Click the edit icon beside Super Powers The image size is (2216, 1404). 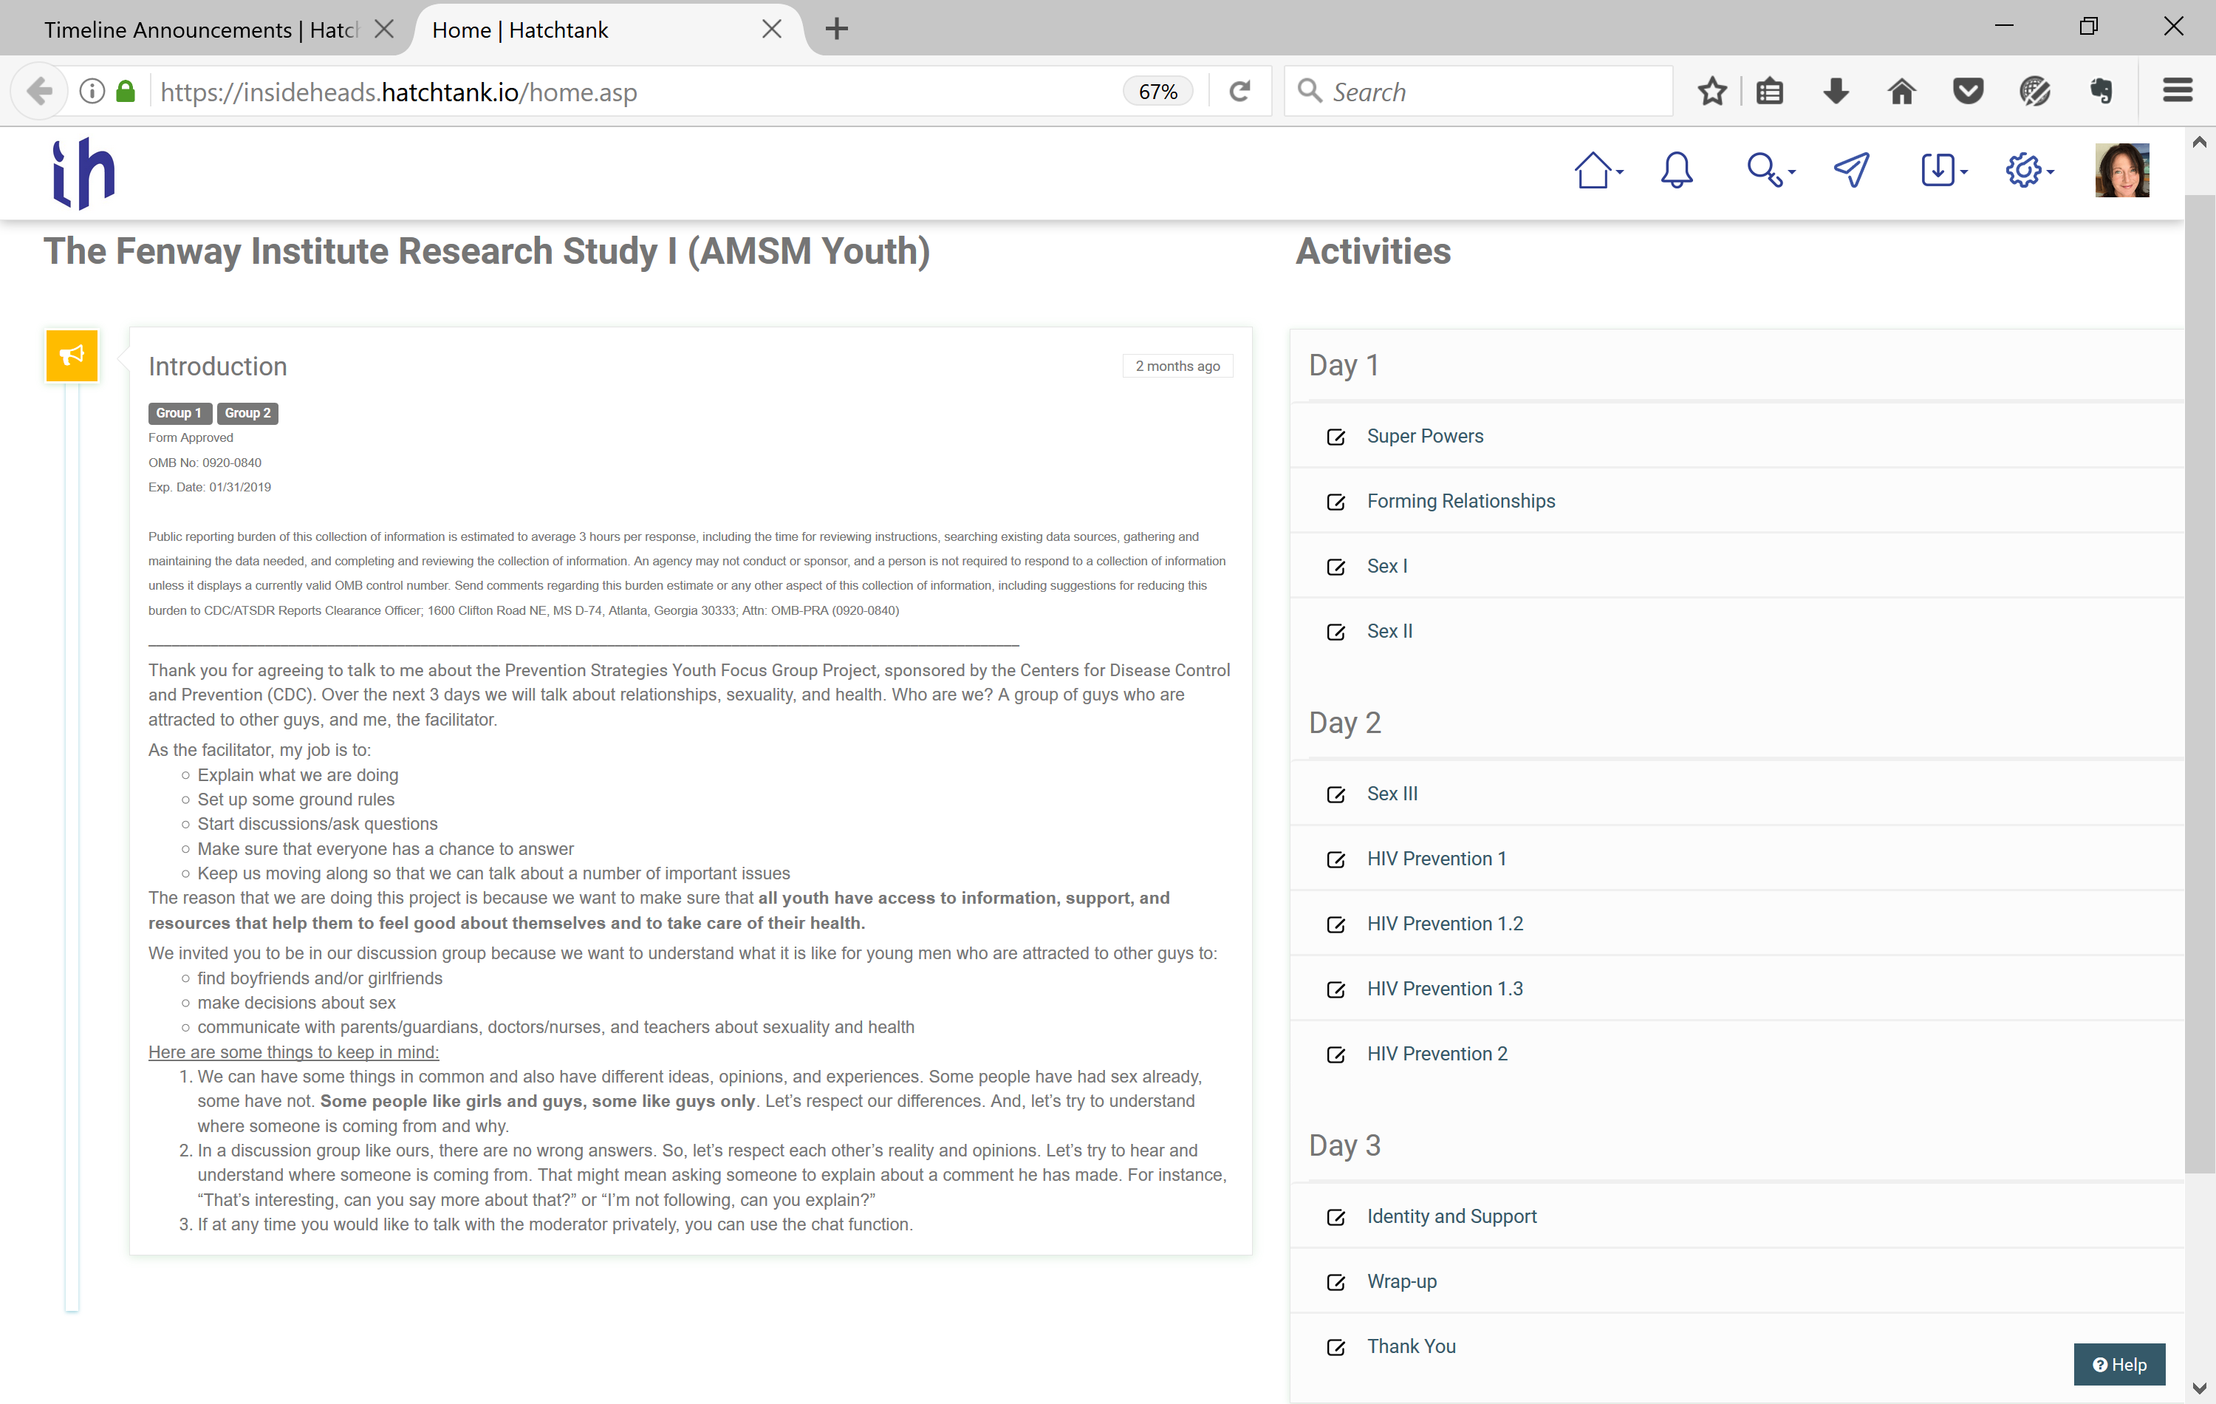point(1336,437)
